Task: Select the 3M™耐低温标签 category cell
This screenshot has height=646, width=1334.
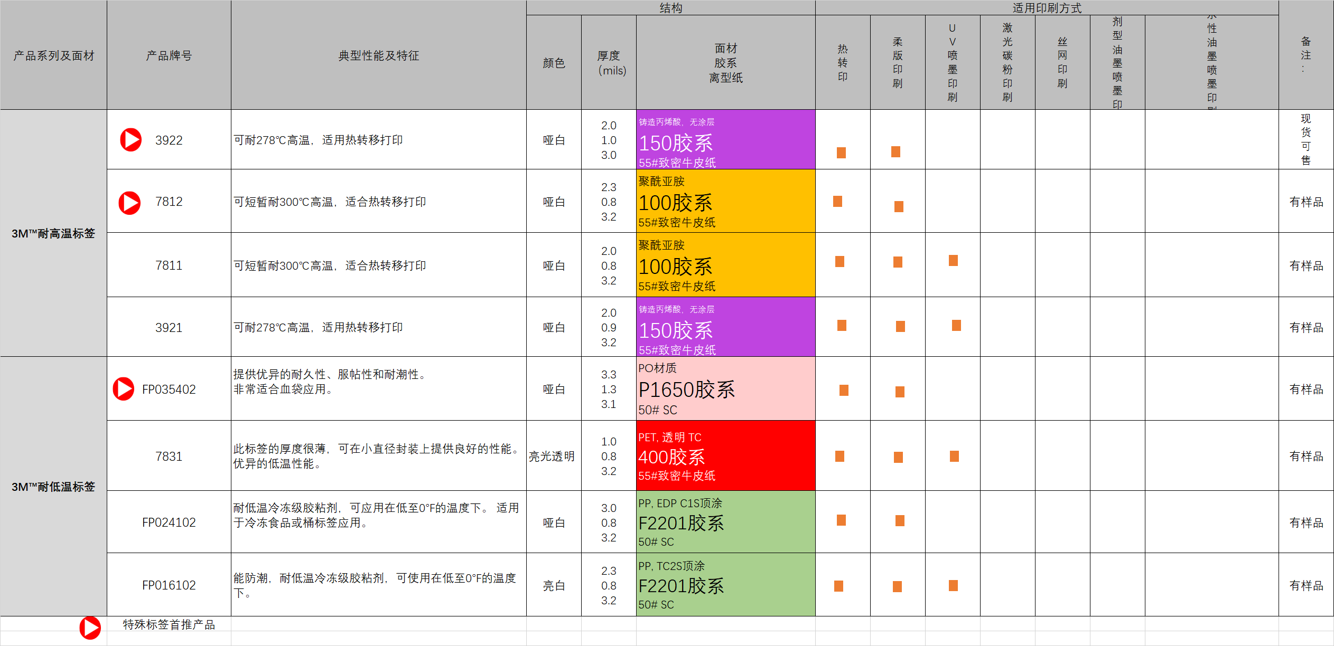Action: (53, 486)
